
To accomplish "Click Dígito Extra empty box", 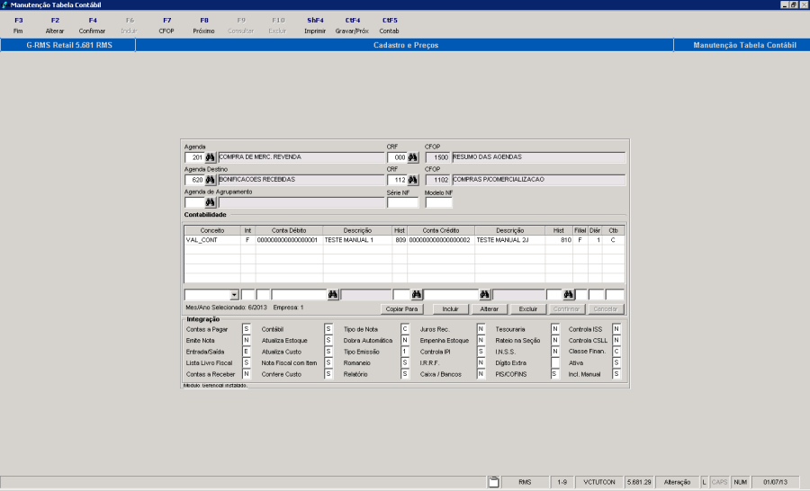I will (x=554, y=363).
